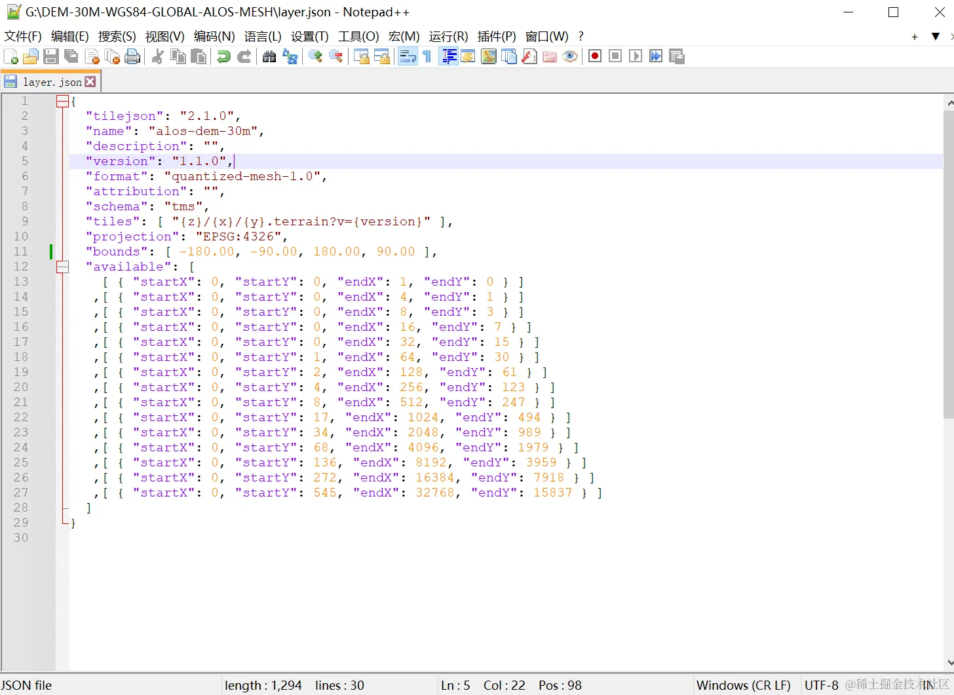This screenshot has width=954, height=695.
Task: Collapse the "available" array fold marker
Action: pos(62,267)
